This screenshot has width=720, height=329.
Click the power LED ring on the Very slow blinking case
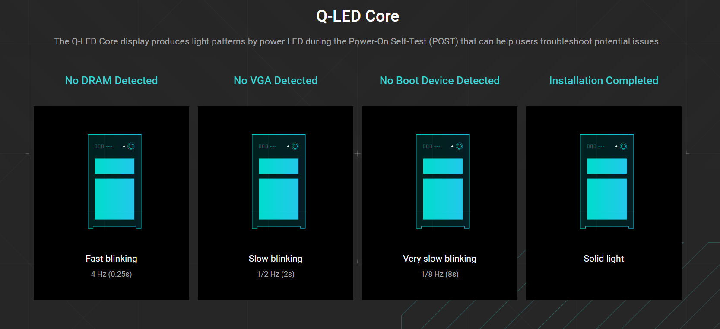[459, 146]
